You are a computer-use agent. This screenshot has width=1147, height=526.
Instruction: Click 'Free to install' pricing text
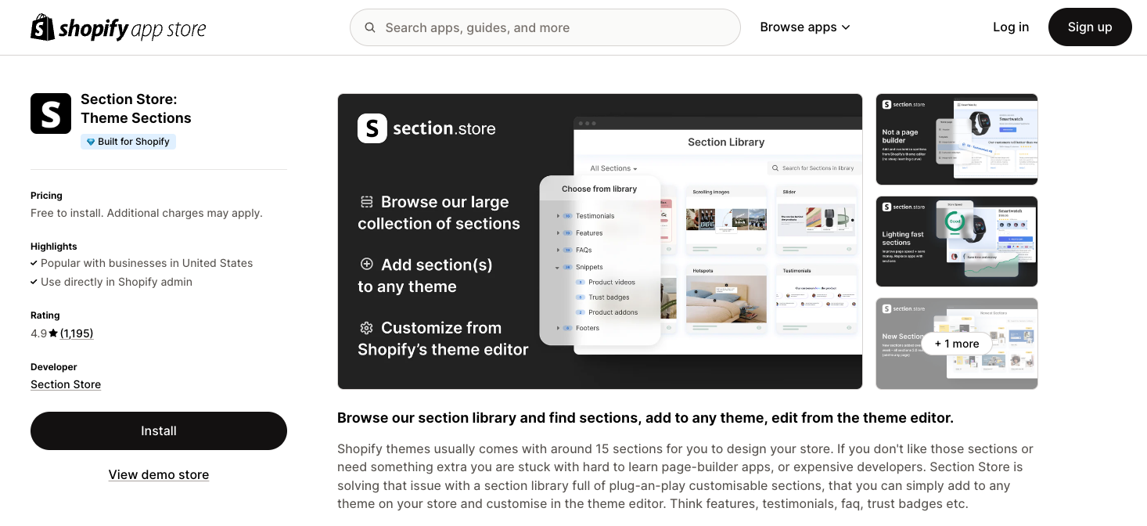(x=146, y=213)
